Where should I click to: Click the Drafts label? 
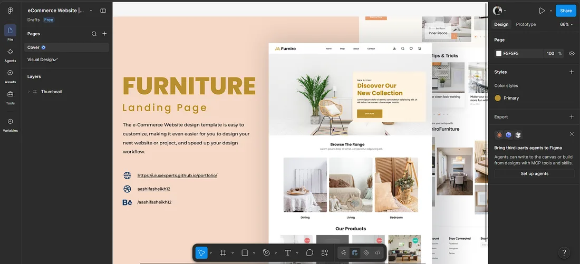pos(33,20)
